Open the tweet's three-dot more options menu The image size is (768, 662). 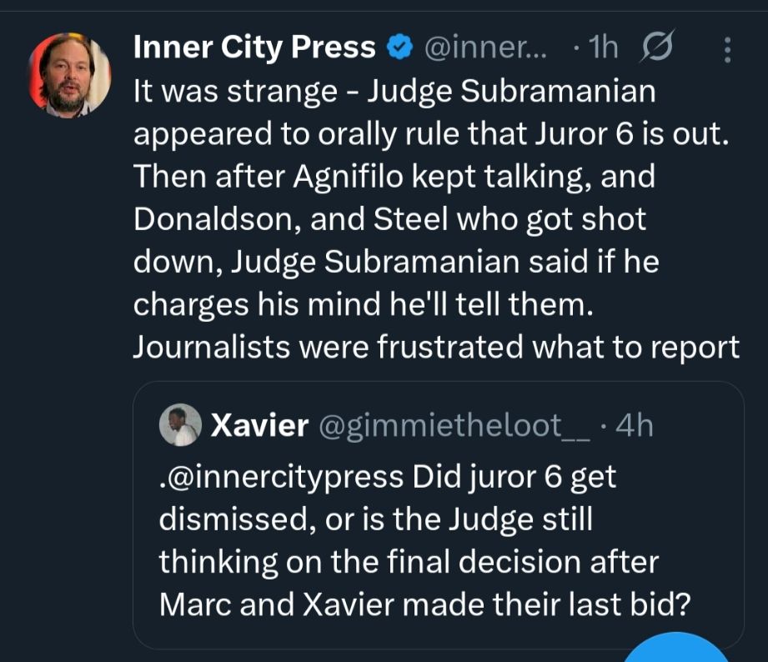pos(727,50)
